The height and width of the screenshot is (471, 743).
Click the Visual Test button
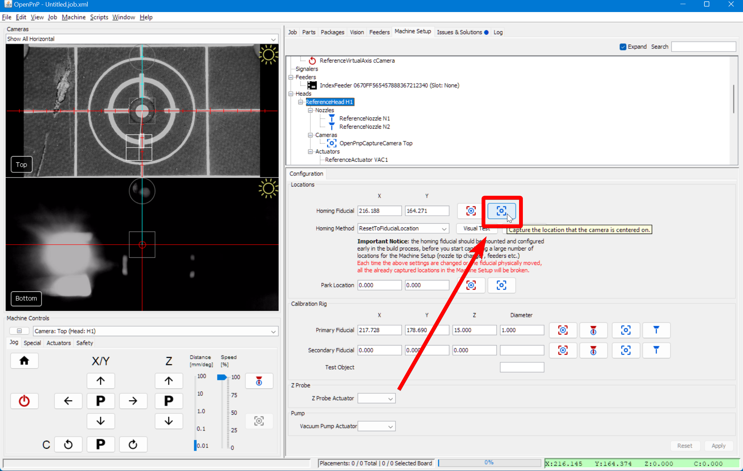pos(476,228)
